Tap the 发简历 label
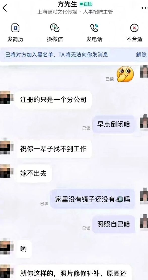The image size is (148, 280). point(15,39)
